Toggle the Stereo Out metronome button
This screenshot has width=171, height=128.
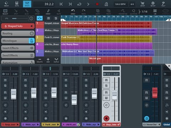[x=147, y=118]
